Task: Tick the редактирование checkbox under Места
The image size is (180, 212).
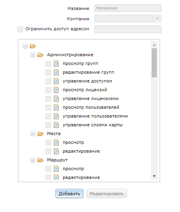Action: 48,151
